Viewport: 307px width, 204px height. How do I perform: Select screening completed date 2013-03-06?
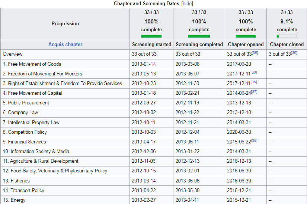click(188, 64)
